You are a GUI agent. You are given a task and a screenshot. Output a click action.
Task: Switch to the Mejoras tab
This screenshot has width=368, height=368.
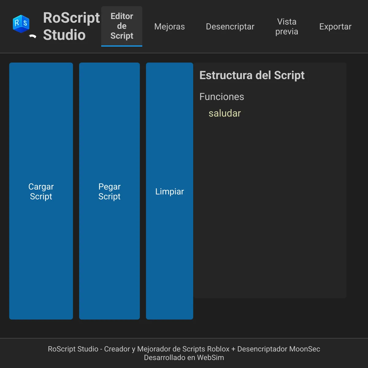pyautogui.click(x=169, y=27)
